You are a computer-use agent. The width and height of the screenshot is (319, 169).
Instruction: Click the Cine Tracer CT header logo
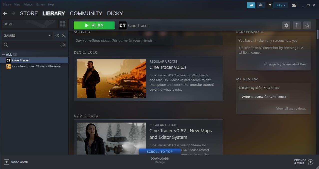coord(123,25)
